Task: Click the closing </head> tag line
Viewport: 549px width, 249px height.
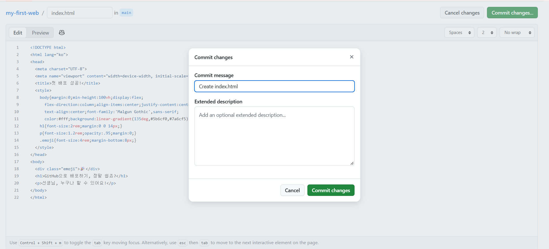Action: coord(39,154)
